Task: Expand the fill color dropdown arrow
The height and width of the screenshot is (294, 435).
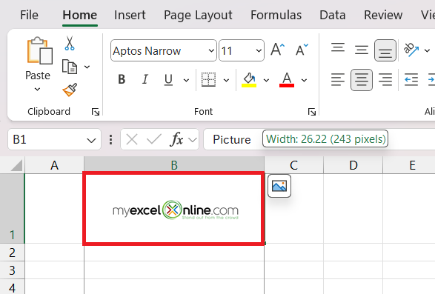Action: tap(266, 81)
